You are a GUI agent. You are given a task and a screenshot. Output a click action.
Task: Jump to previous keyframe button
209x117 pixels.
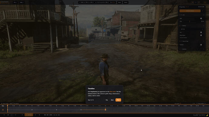tap(22, 115)
